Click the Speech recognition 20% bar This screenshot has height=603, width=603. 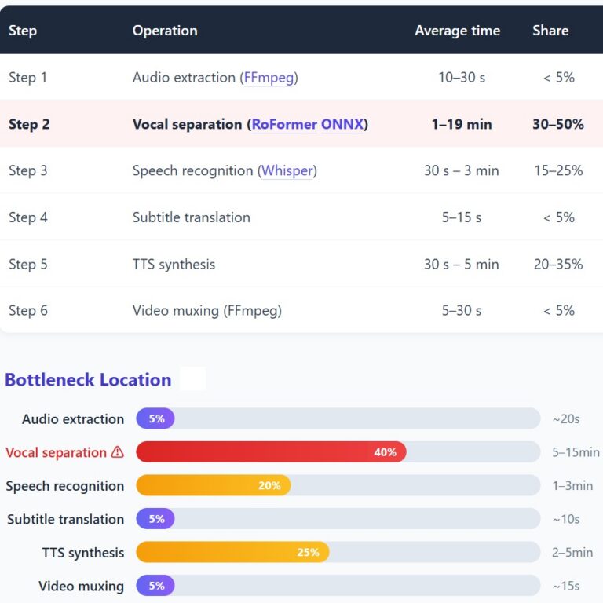tap(214, 485)
